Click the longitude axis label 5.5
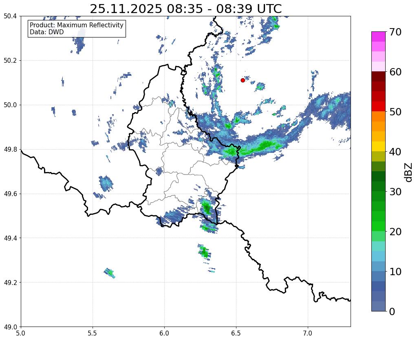Screen dimensions: 417x340 coord(93,333)
